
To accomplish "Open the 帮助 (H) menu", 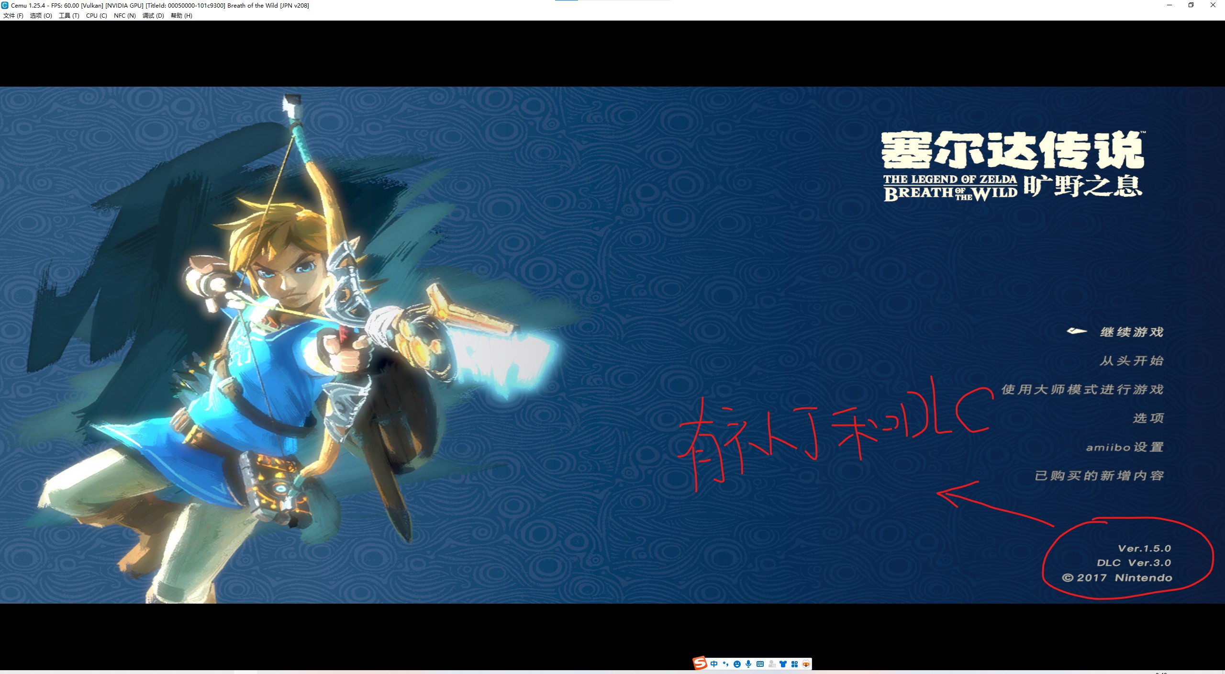I will [x=181, y=15].
